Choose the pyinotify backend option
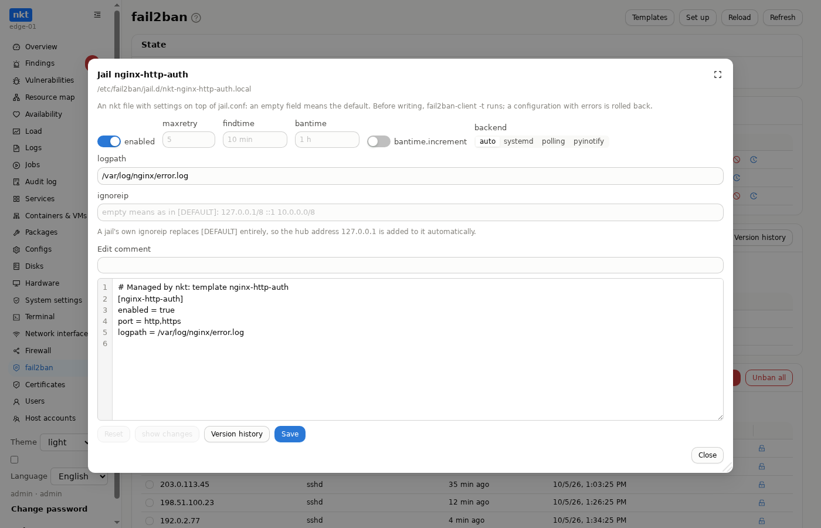Viewport: 821px width, 528px height. [x=589, y=141]
